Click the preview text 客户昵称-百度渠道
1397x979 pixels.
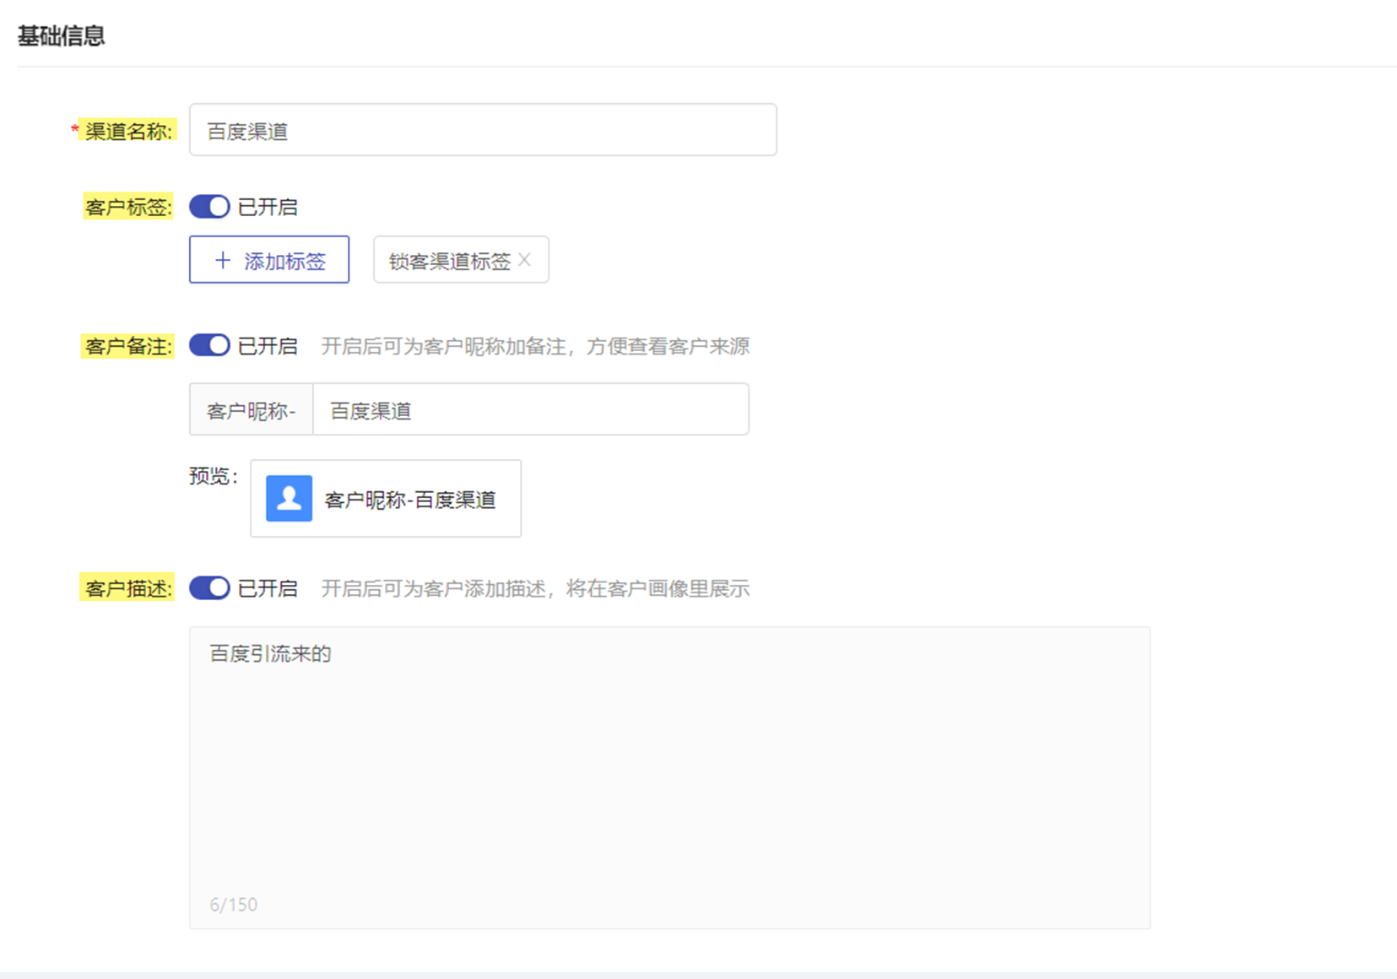point(410,500)
